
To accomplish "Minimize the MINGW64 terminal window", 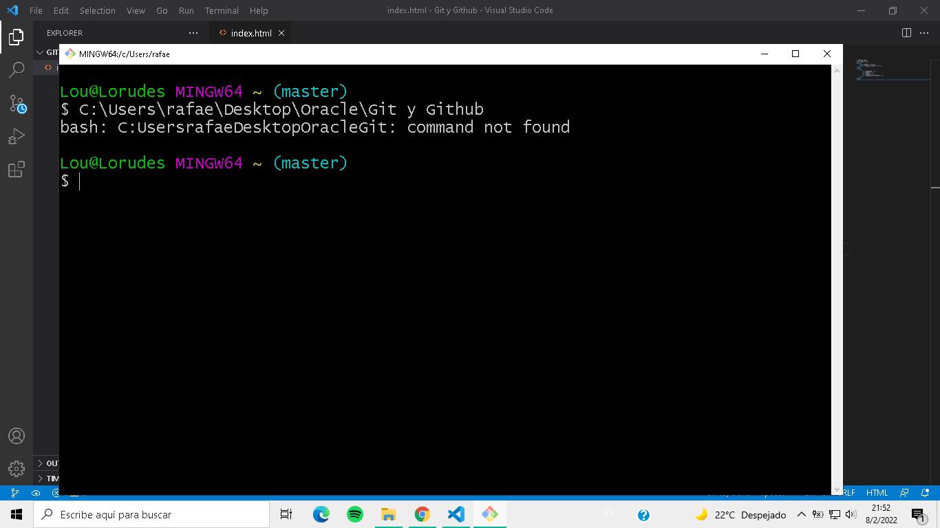I will coord(764,54).
